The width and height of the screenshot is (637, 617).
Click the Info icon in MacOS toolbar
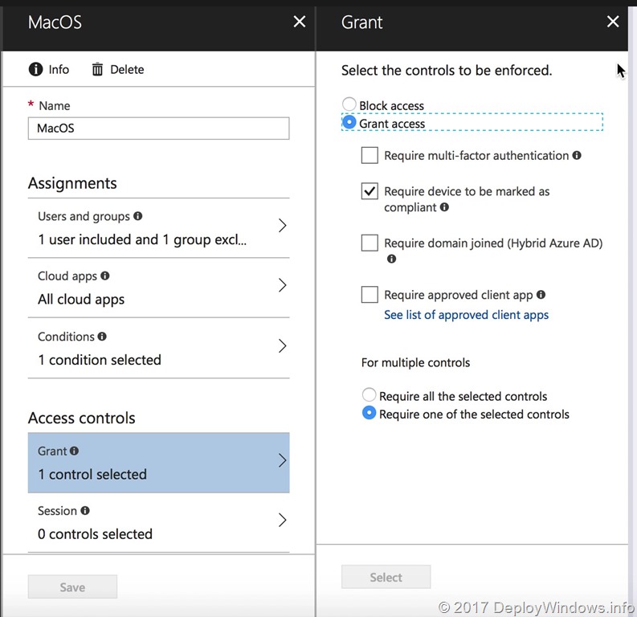click(x=35, y=70)
